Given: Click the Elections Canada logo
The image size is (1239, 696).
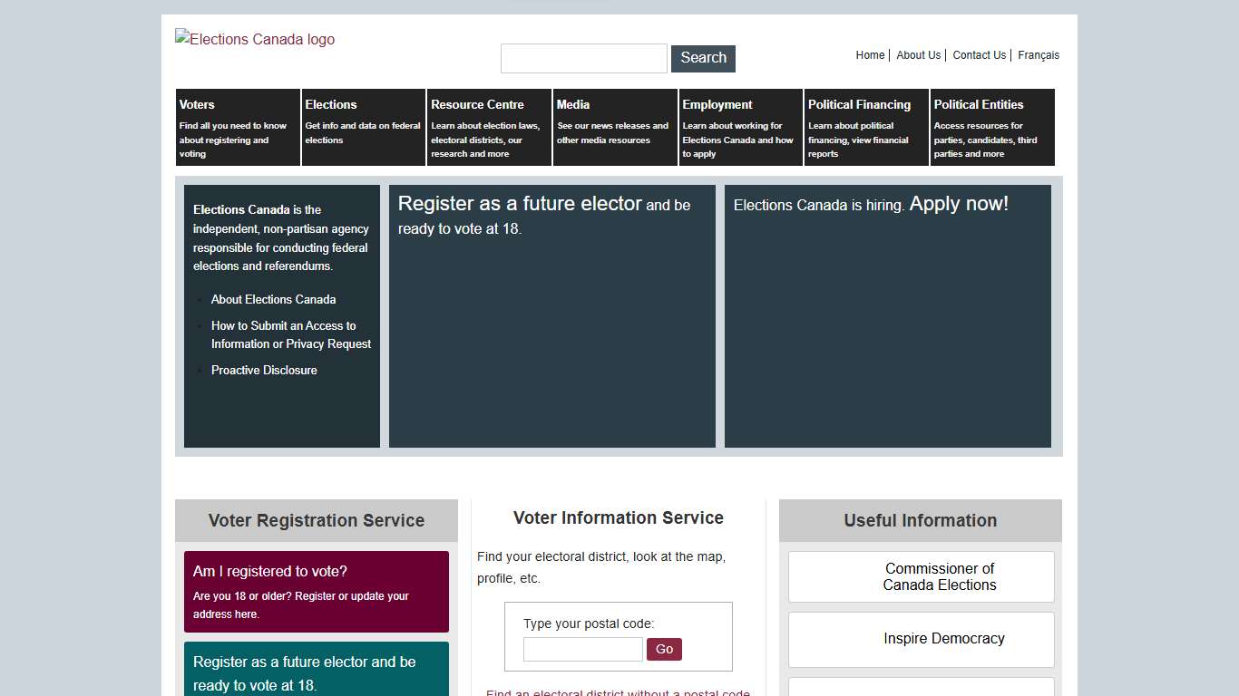Looking at the screenshot, I should (x=255, y=39).
